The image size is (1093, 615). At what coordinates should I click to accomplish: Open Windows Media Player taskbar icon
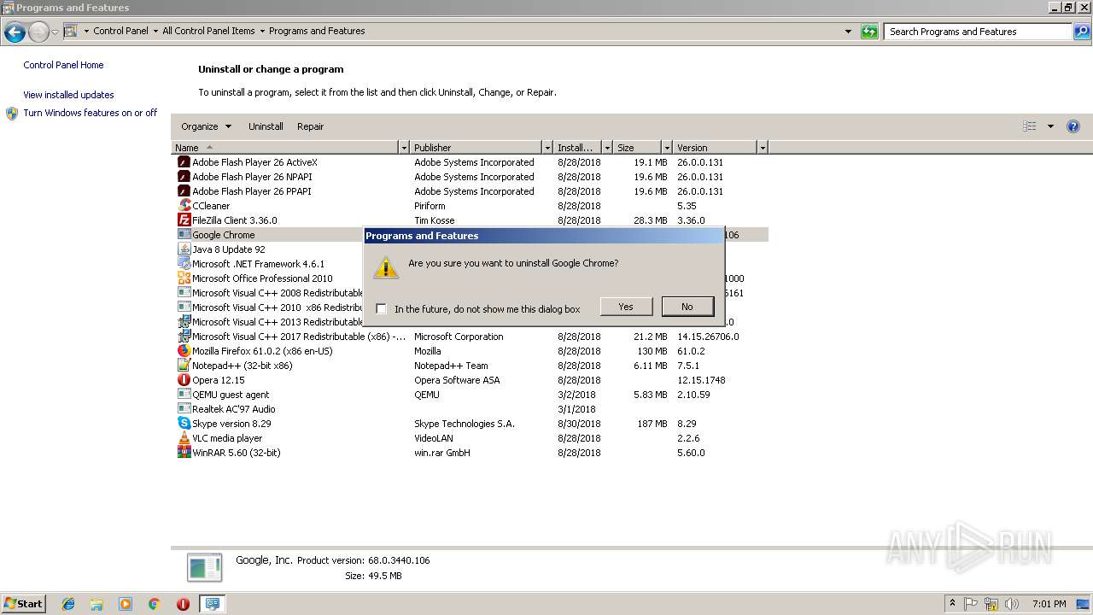[126, 604]
